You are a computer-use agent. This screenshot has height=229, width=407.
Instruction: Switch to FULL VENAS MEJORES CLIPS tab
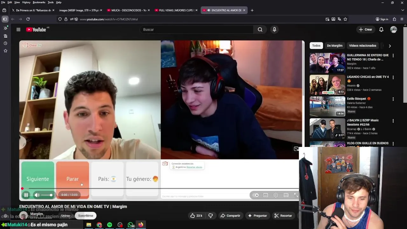coord(176,10)
